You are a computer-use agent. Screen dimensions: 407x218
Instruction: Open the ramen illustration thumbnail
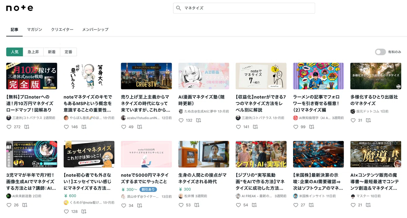point(318,76)
